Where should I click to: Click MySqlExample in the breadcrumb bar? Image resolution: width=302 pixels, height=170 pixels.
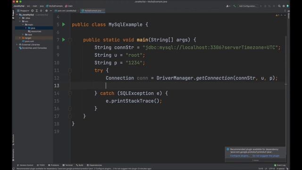[x=54, y=6]
